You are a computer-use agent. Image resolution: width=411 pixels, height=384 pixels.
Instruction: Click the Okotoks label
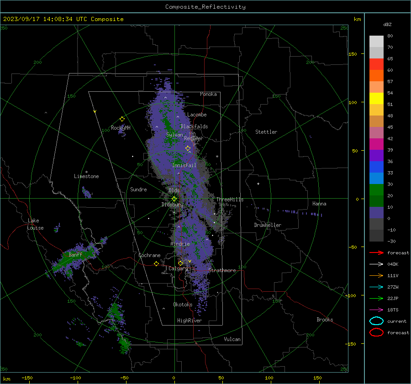pos(183,305)
